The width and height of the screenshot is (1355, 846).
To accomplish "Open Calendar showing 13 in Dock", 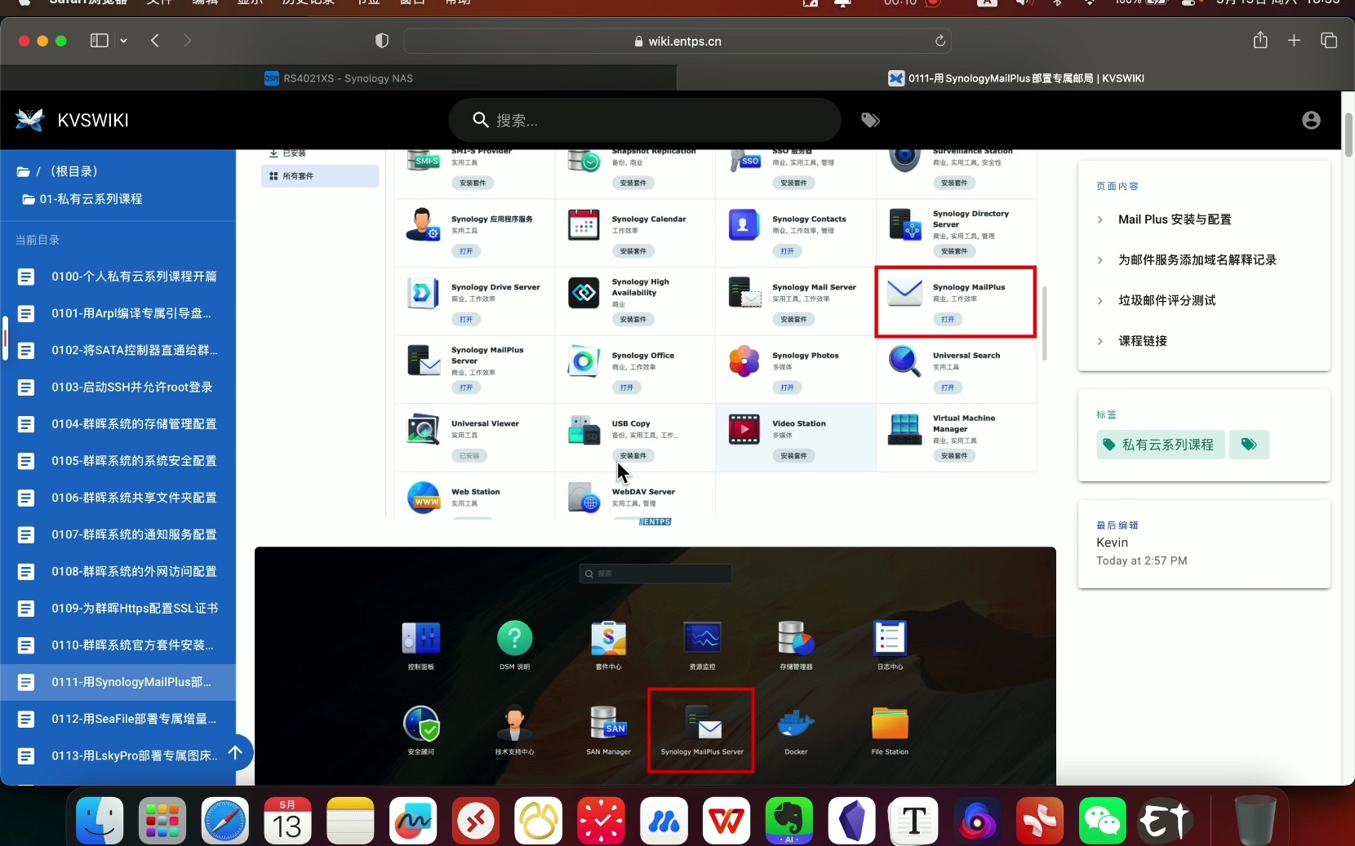I will [287, 820].
